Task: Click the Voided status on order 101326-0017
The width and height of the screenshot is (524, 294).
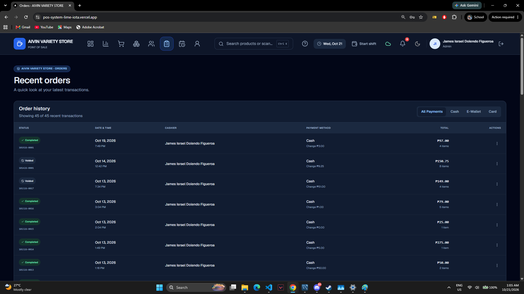Action: [x=27, y=181]
